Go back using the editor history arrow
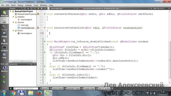The width and height of the screenshot is (171, 96). point(38,8)
